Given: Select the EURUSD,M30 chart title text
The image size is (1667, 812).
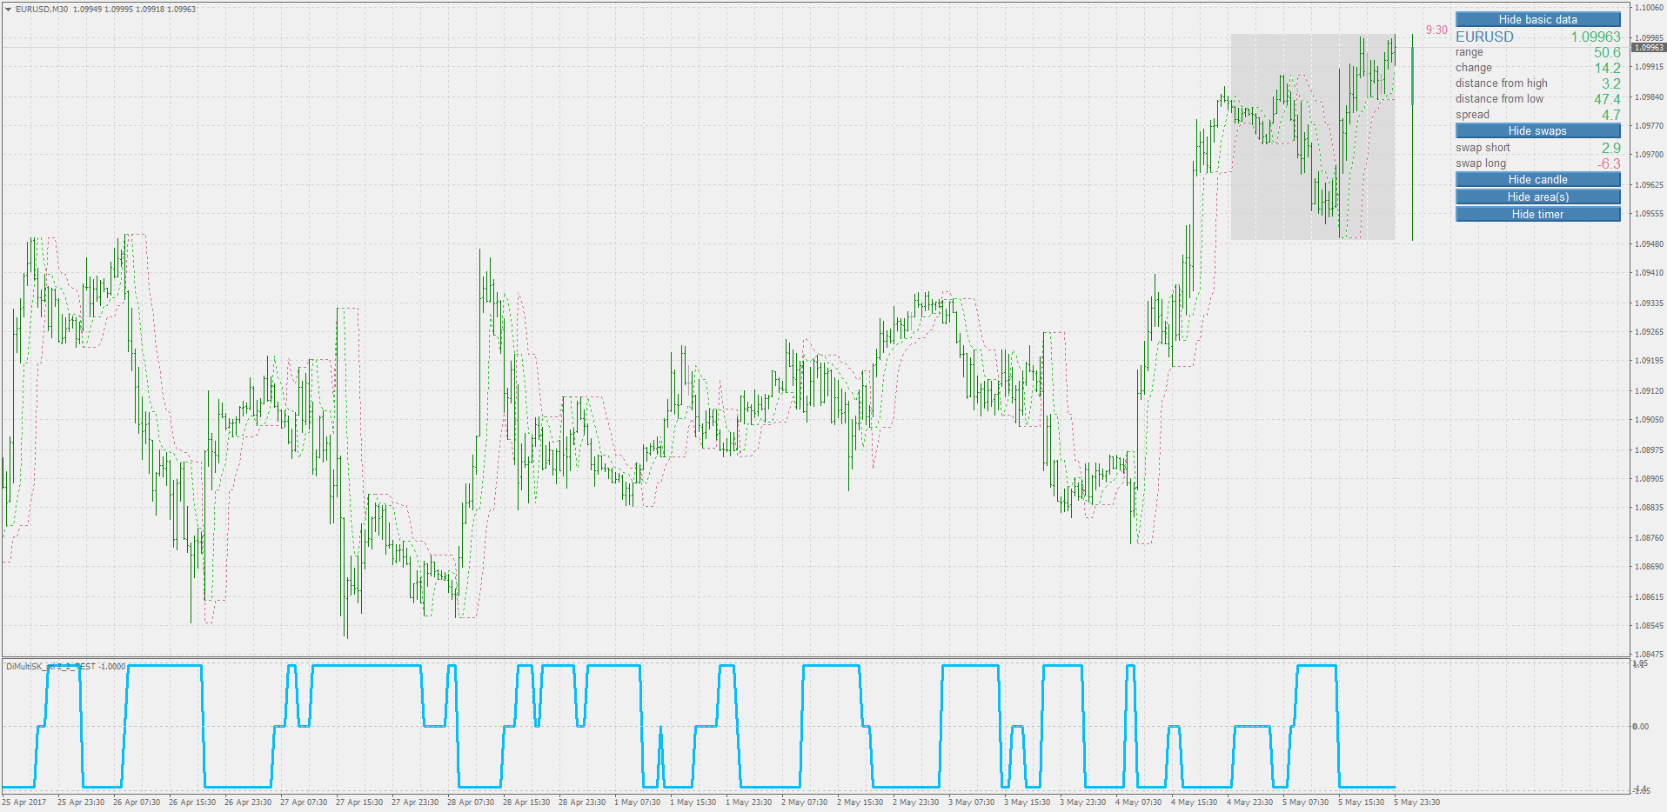Looking at the screenshot, I should click(42, 10).
